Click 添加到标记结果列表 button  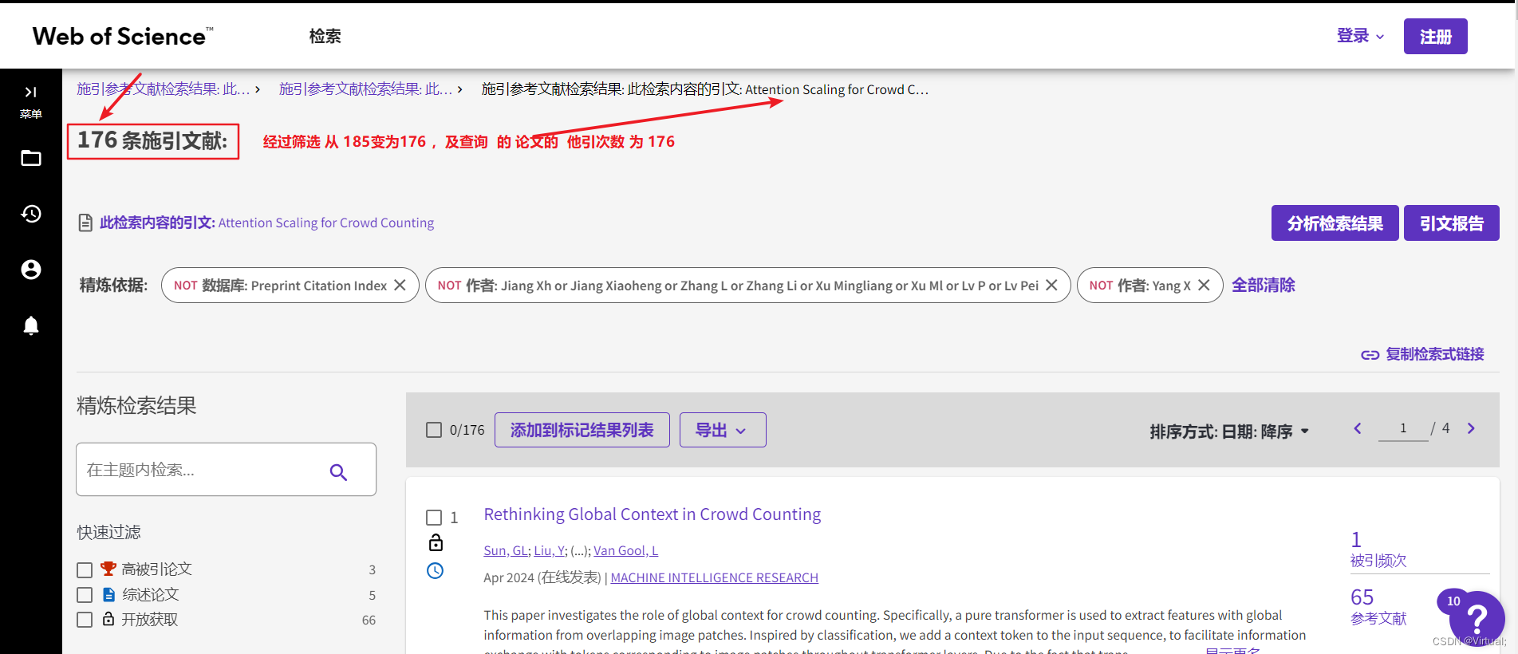coord(582,430)
